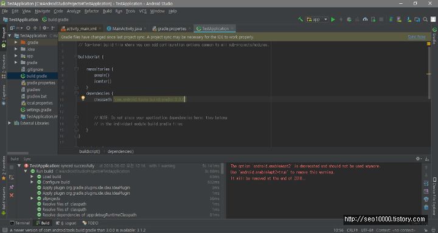
Task: Click the Search Everywhere magnifier icon
Action: click(x=425, y=19)
